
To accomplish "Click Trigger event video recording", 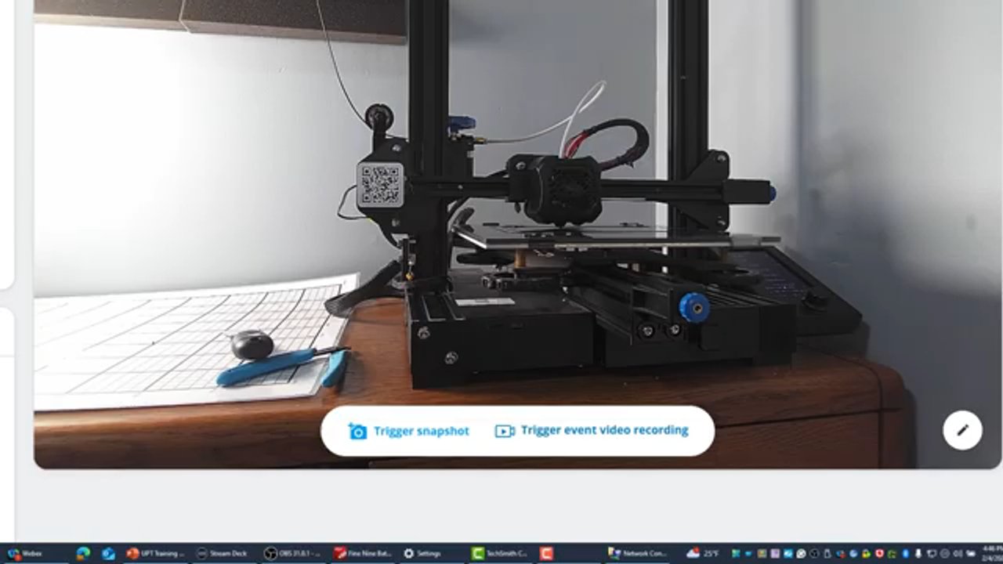I will pyautogui.click(x=592, y=430).
